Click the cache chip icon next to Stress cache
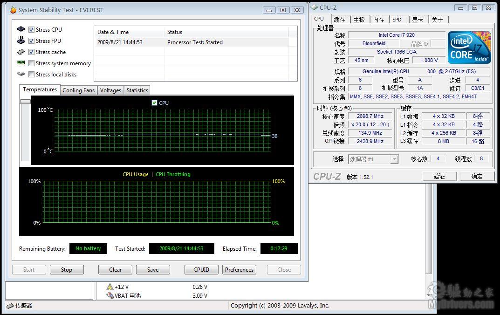The image size is (500, 315). tap(21, 52)
